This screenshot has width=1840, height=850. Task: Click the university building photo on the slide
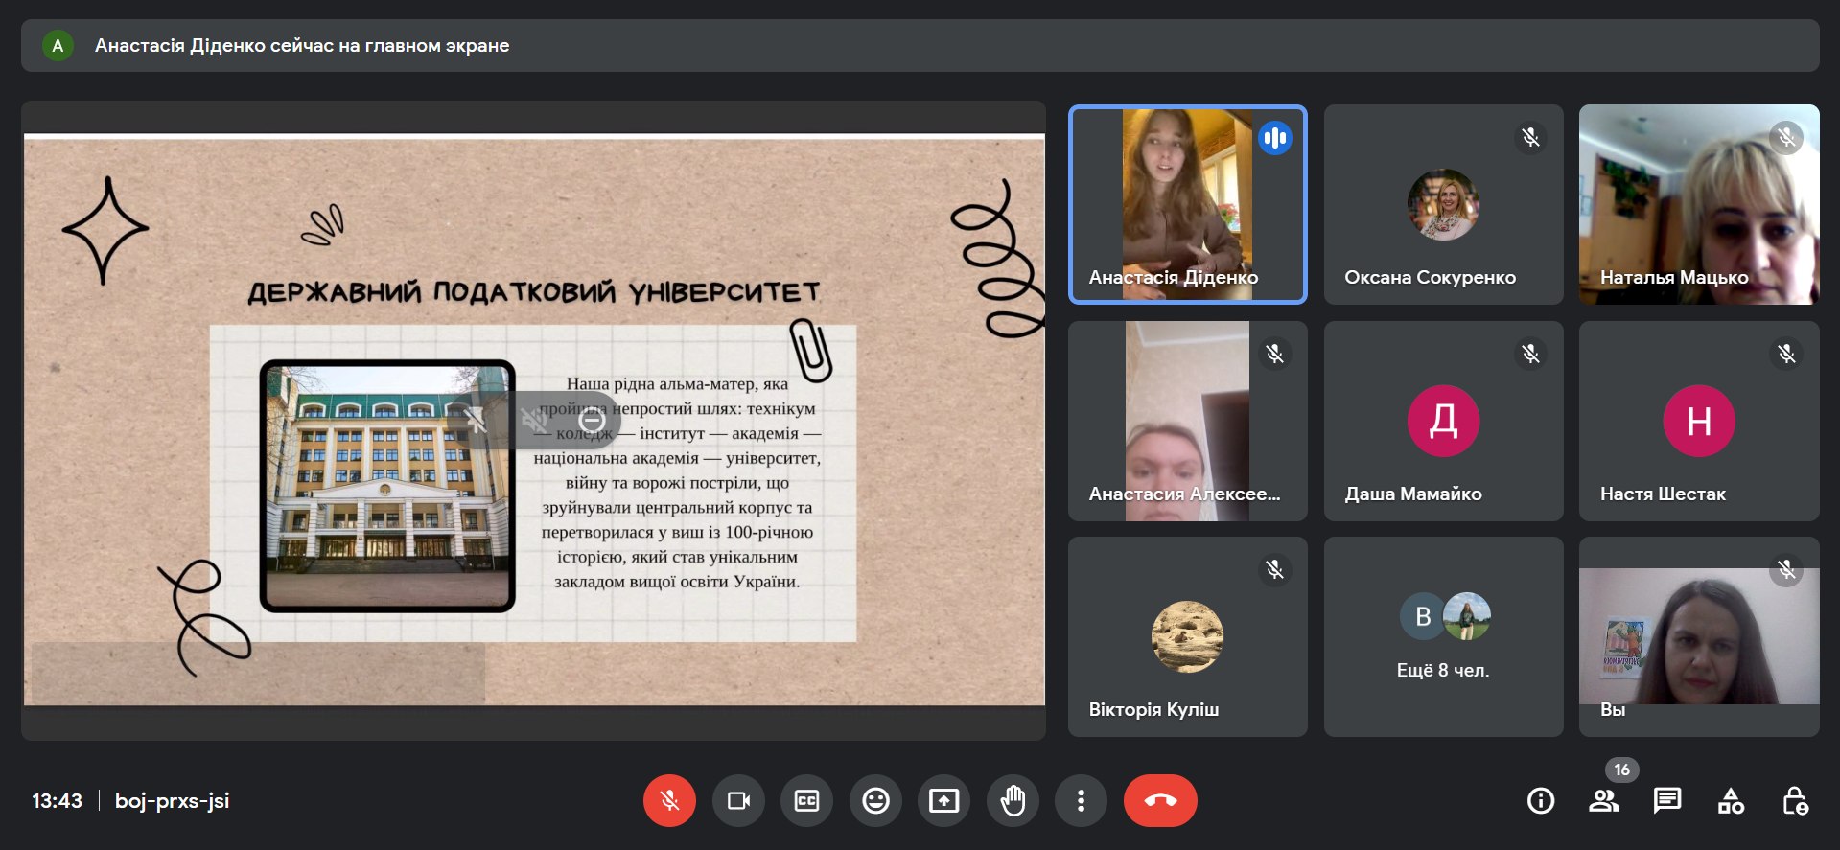tap(387, 486)
